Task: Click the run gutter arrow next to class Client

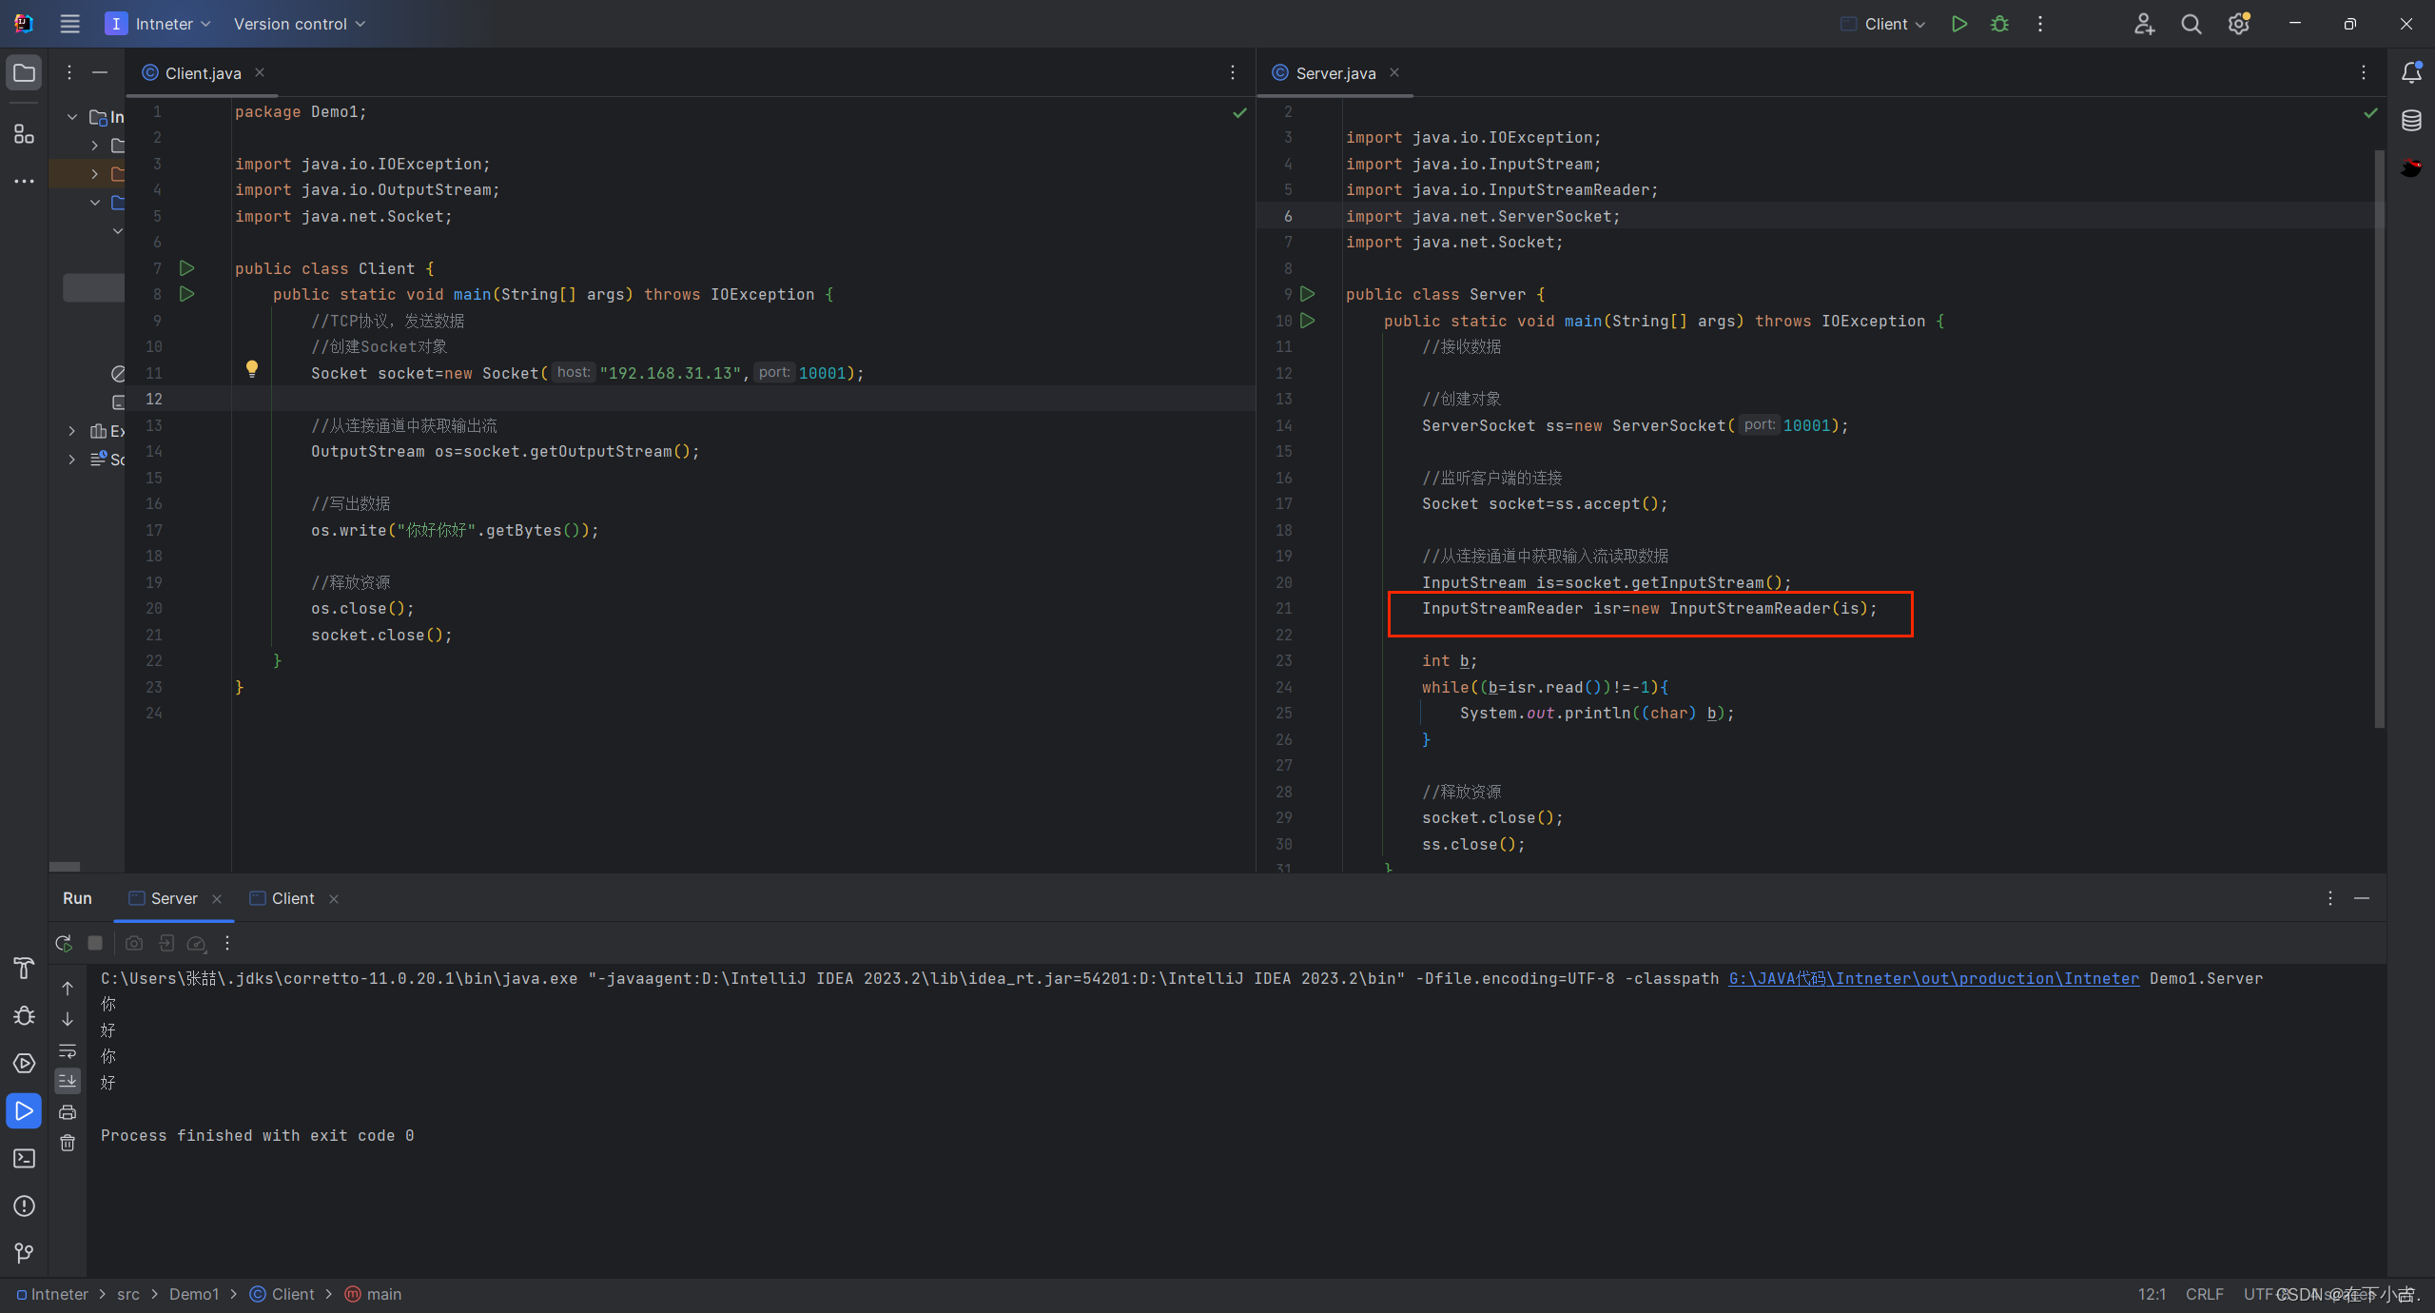Action: point(187,268)
